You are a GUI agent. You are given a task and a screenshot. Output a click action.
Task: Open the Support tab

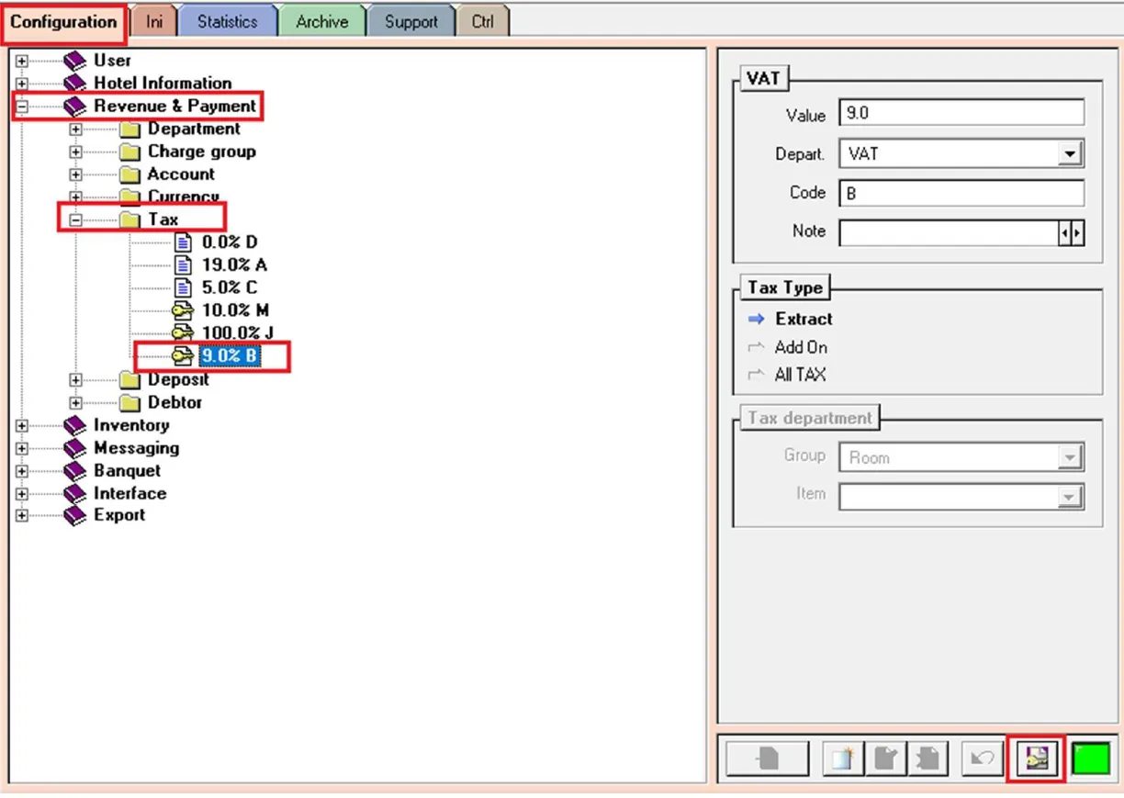[410, 22]
